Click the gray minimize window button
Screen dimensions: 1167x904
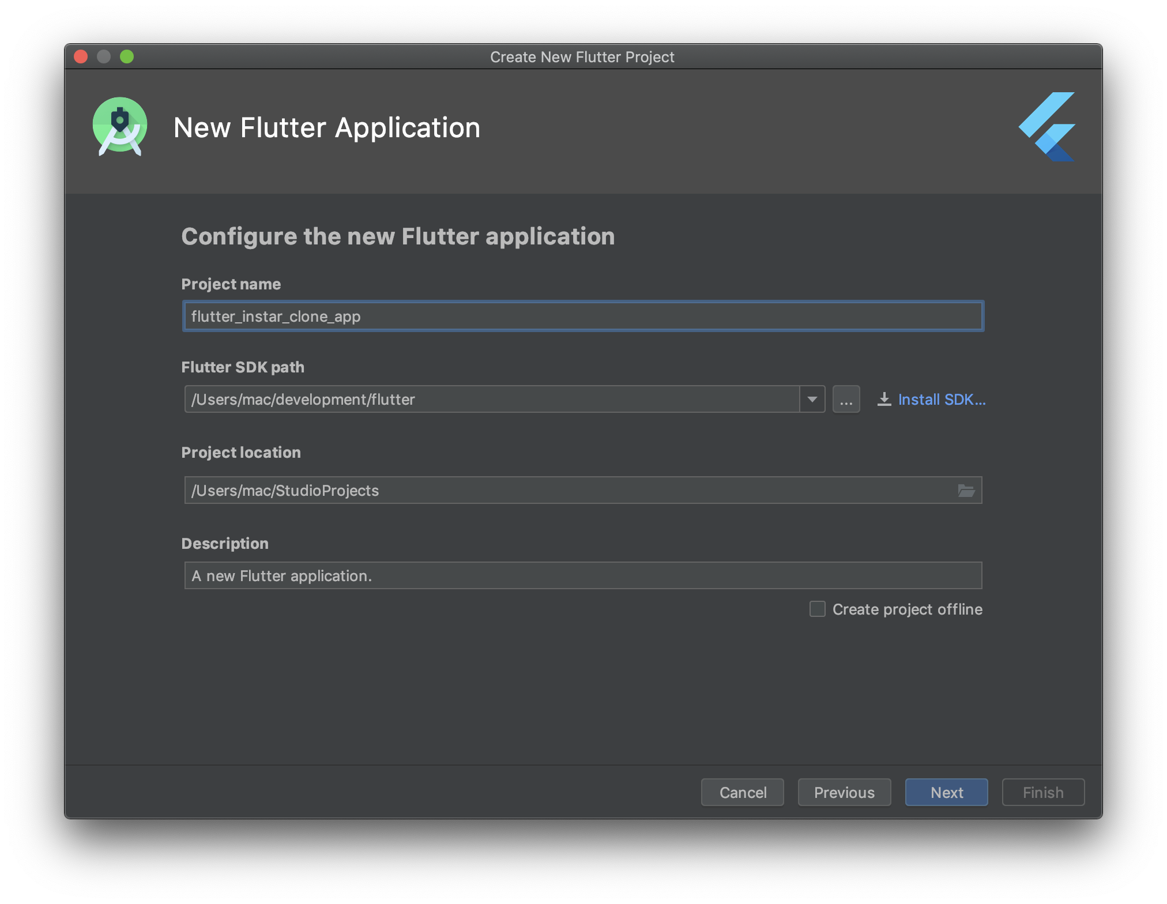(x=104, y=56)
